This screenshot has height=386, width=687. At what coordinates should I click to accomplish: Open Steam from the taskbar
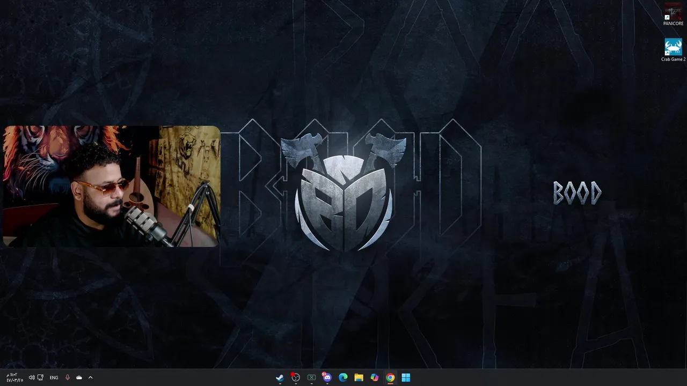tap(280, 377)
